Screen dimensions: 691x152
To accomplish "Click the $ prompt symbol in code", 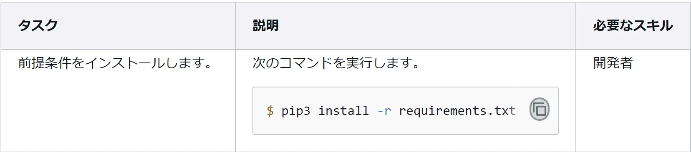I will 270,111.
